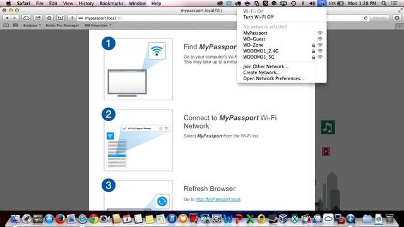404x227 pixels.
Task: Open the View menu
Action: click(68, 3)
